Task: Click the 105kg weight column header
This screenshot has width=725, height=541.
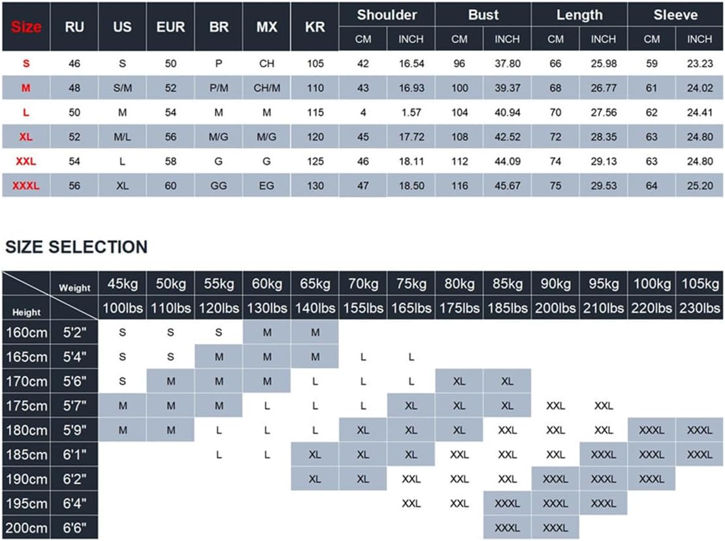Action: pos(700,284)
